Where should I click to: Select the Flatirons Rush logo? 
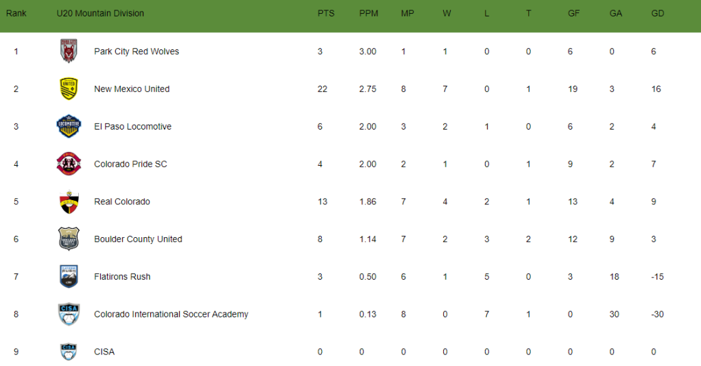coord(69,276)
